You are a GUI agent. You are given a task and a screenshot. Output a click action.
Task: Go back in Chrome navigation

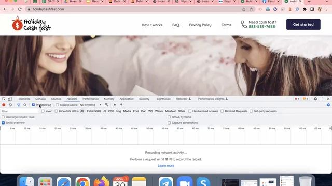tap(5, 9)
